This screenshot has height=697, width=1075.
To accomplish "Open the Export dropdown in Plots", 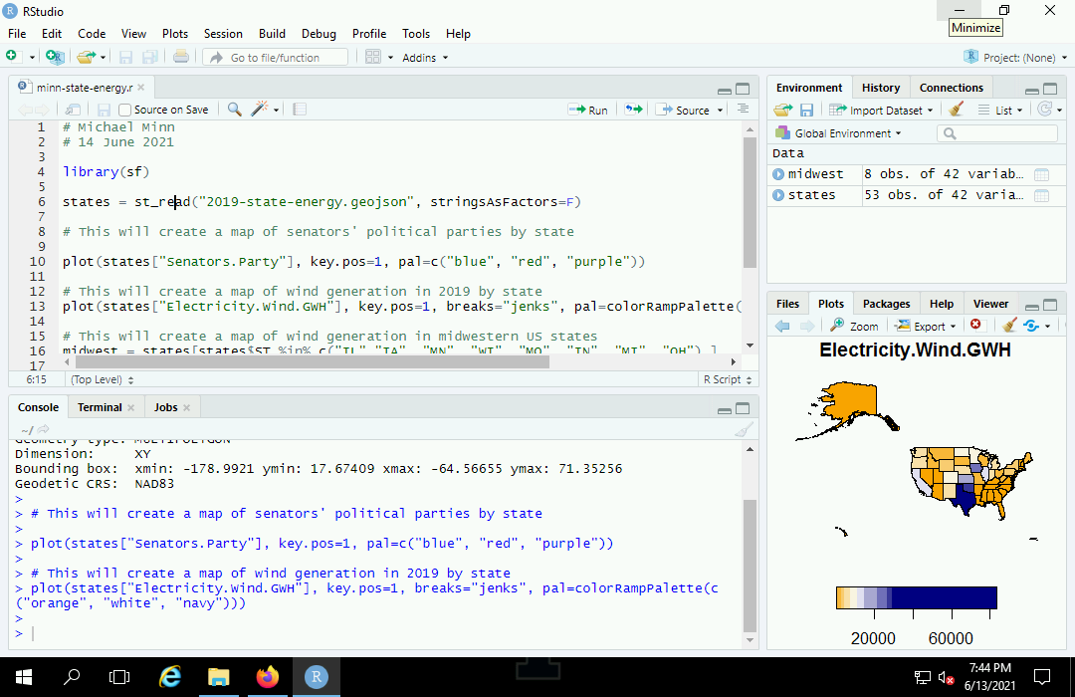I will [x=925, y=326].
